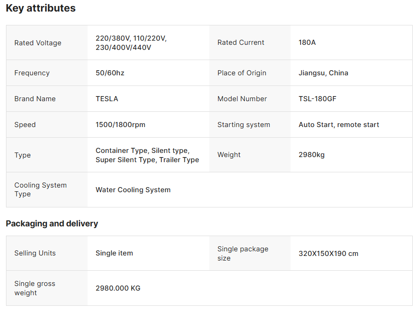Select the Rated Voltage label cell
The width and height of the screenshot is (415, 310).
coord(47,43)
